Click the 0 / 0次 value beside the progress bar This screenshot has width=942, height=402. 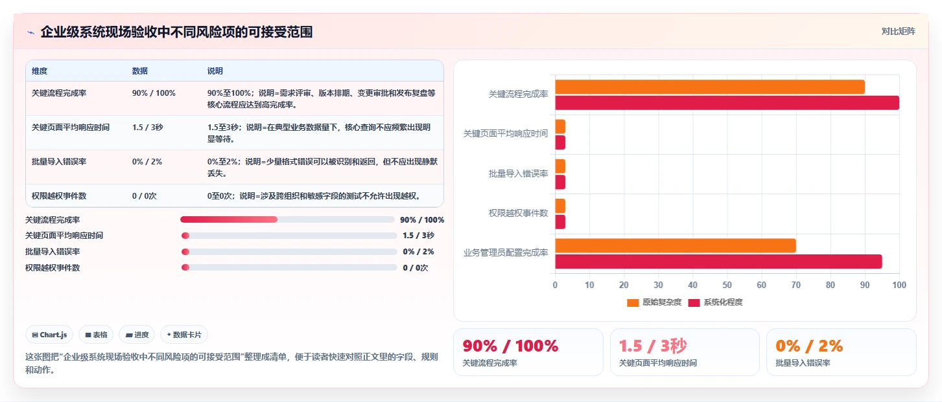[x=415, y=267]
